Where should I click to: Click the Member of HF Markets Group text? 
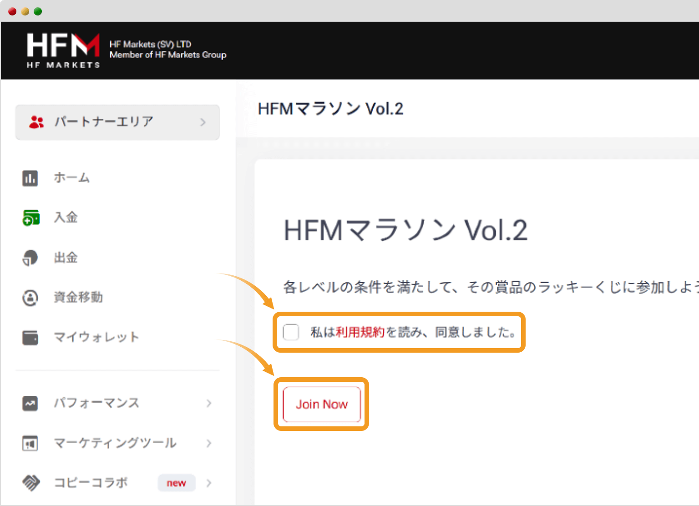click(168, 55)
